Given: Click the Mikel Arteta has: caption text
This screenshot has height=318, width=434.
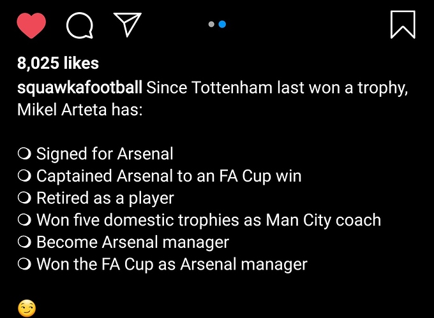Looking at the screenshot, I should coord(80,110).
